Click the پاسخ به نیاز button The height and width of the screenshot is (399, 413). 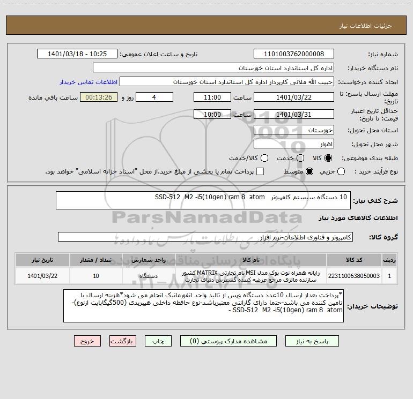tap(312, 341)
